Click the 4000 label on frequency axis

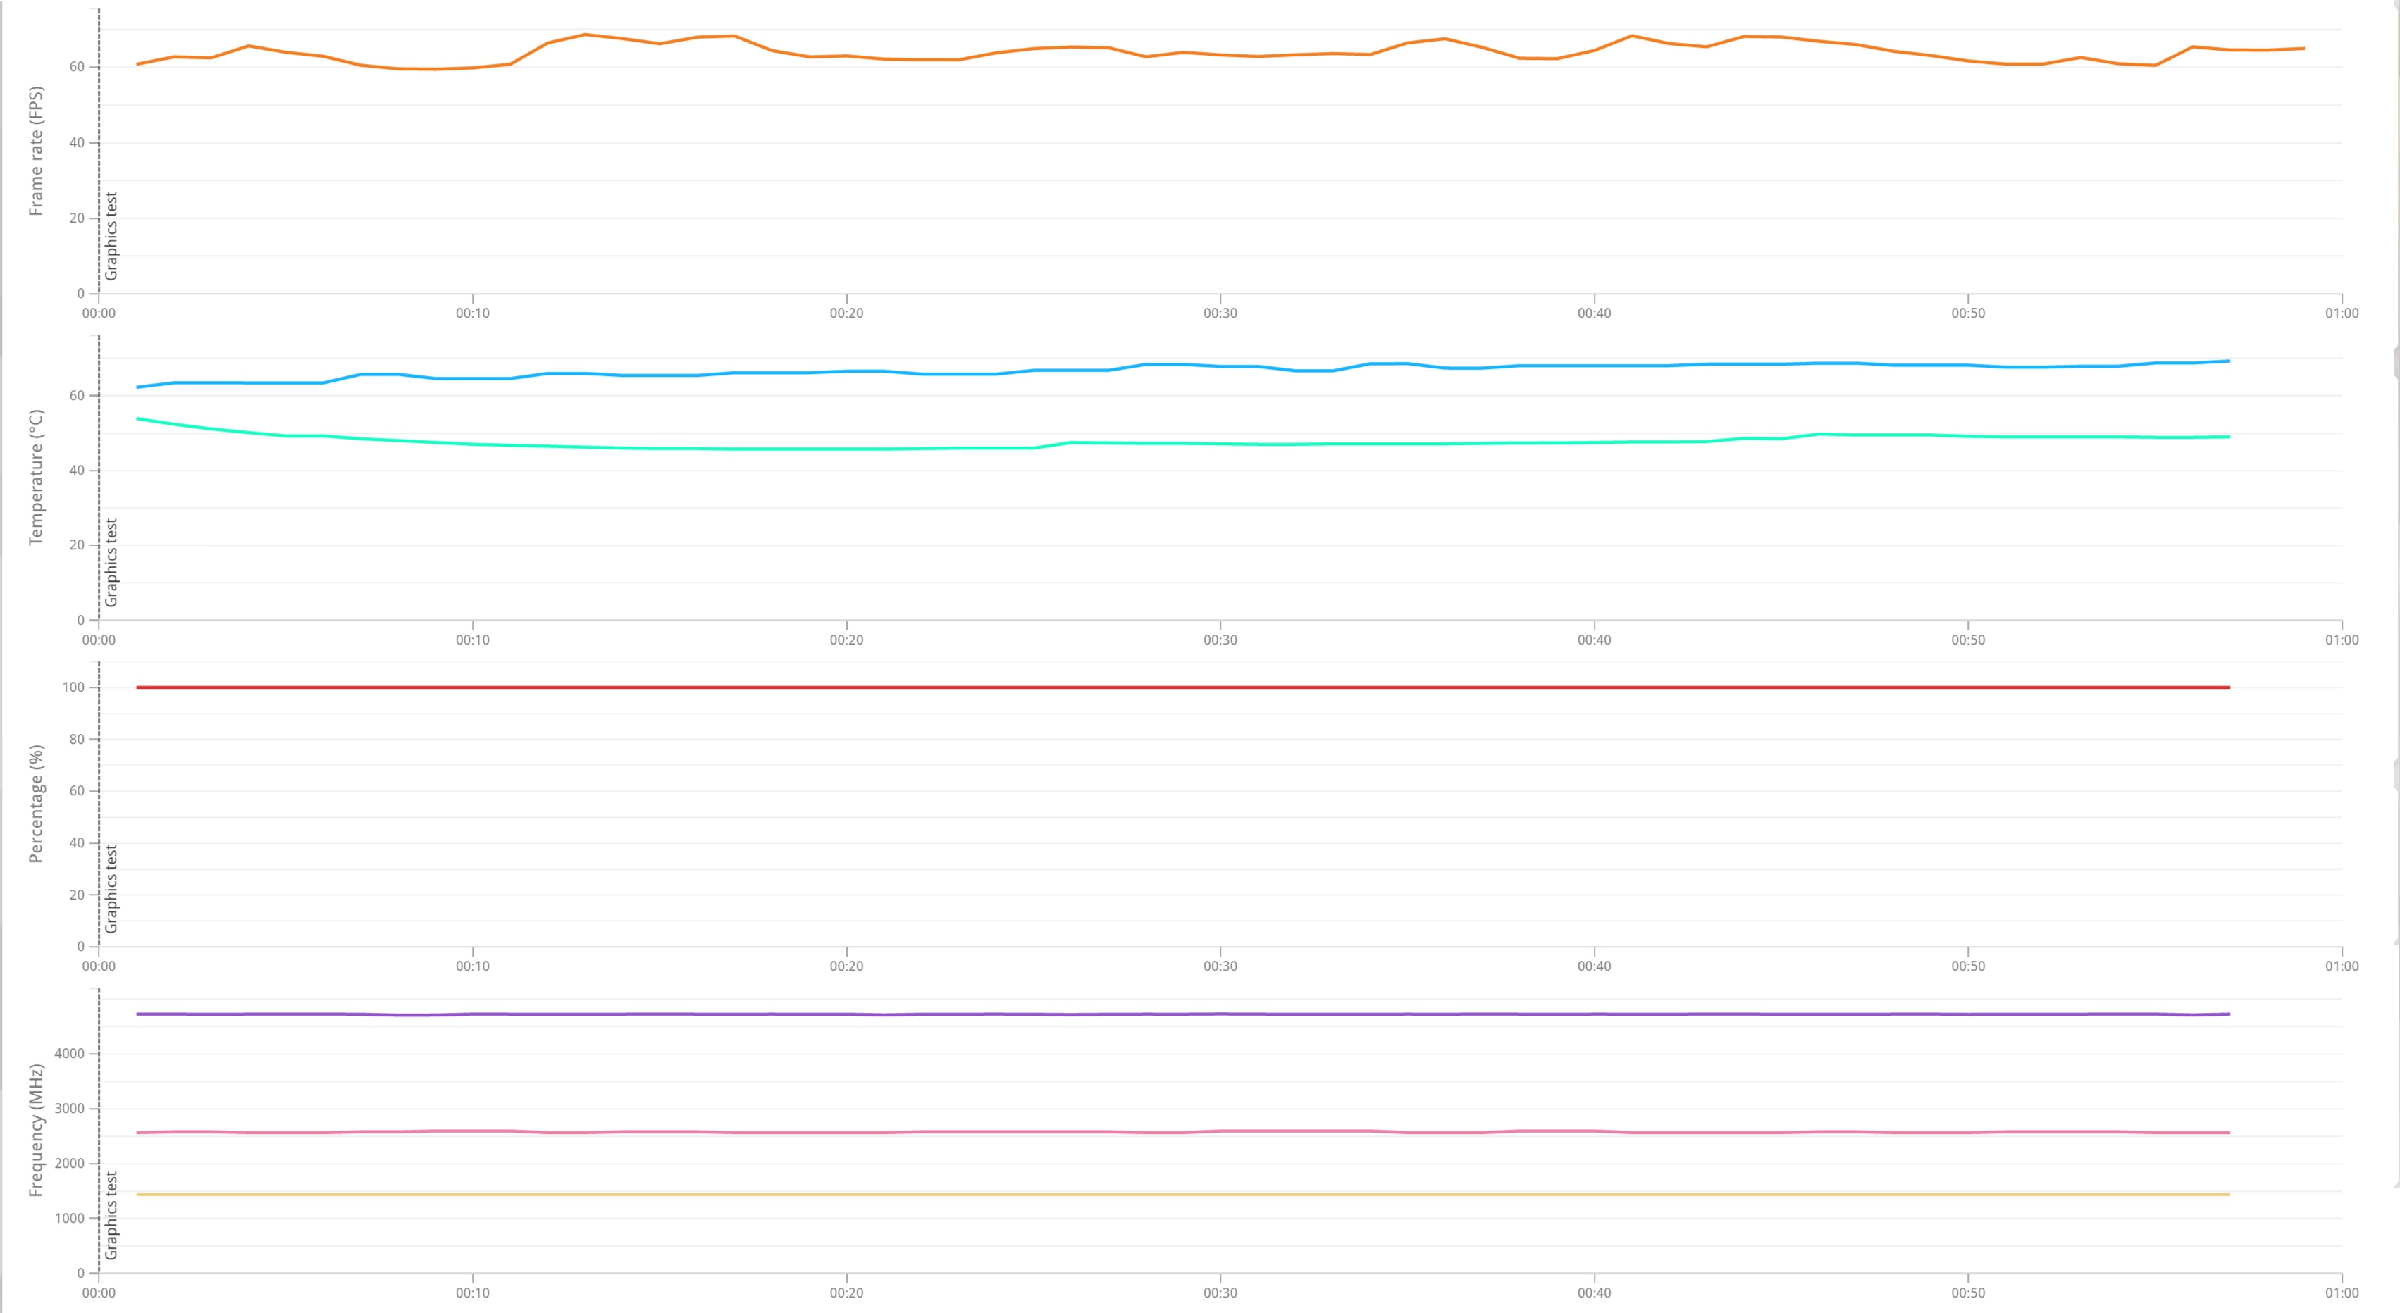(x=69, y=1053)
